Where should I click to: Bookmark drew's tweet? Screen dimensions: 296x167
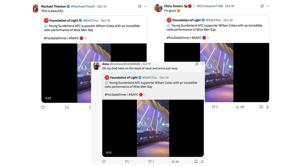click(x=196, y=162)
